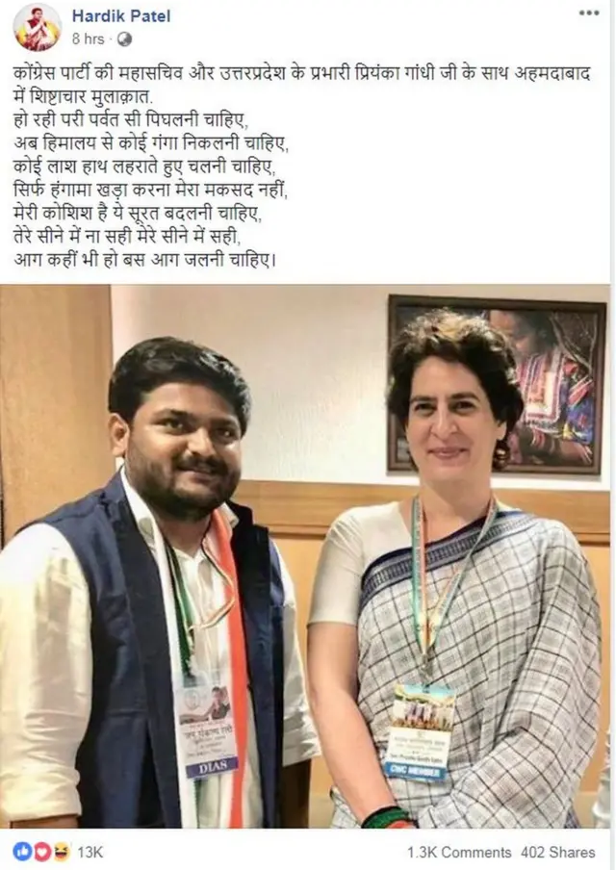Image resolution: width=616 pixels, height=870 pixels.
Task: Click the last line आग कहीं भी हो
Action: tap(144, 260)
